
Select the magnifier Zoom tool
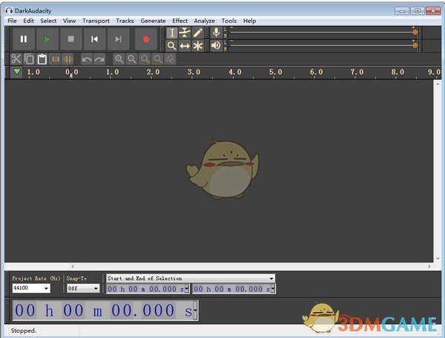(x=172, y=46)
